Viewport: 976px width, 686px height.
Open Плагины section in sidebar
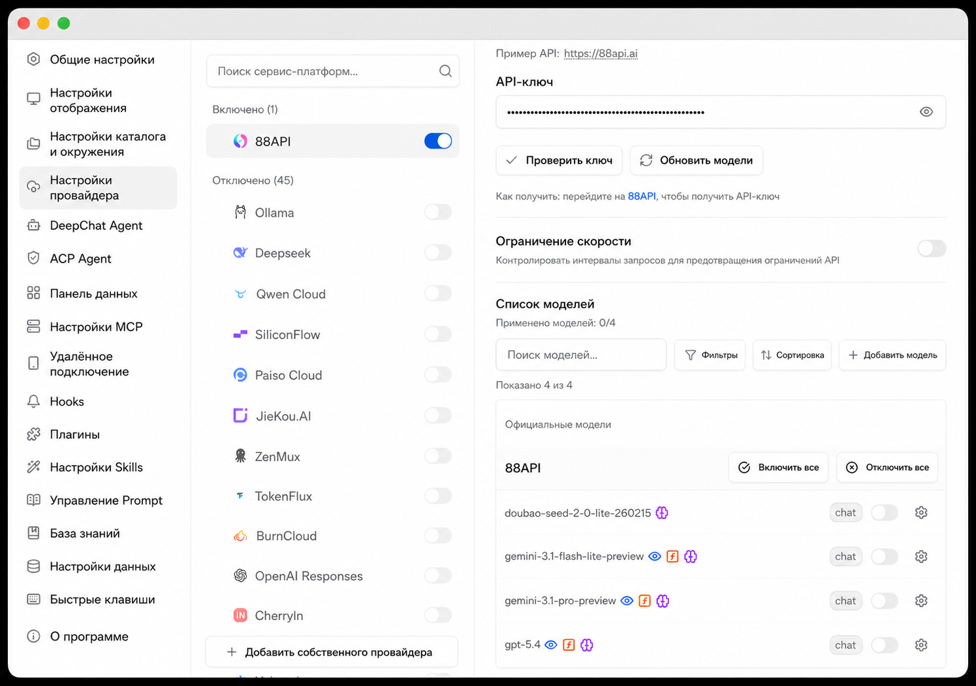[98, 434]
